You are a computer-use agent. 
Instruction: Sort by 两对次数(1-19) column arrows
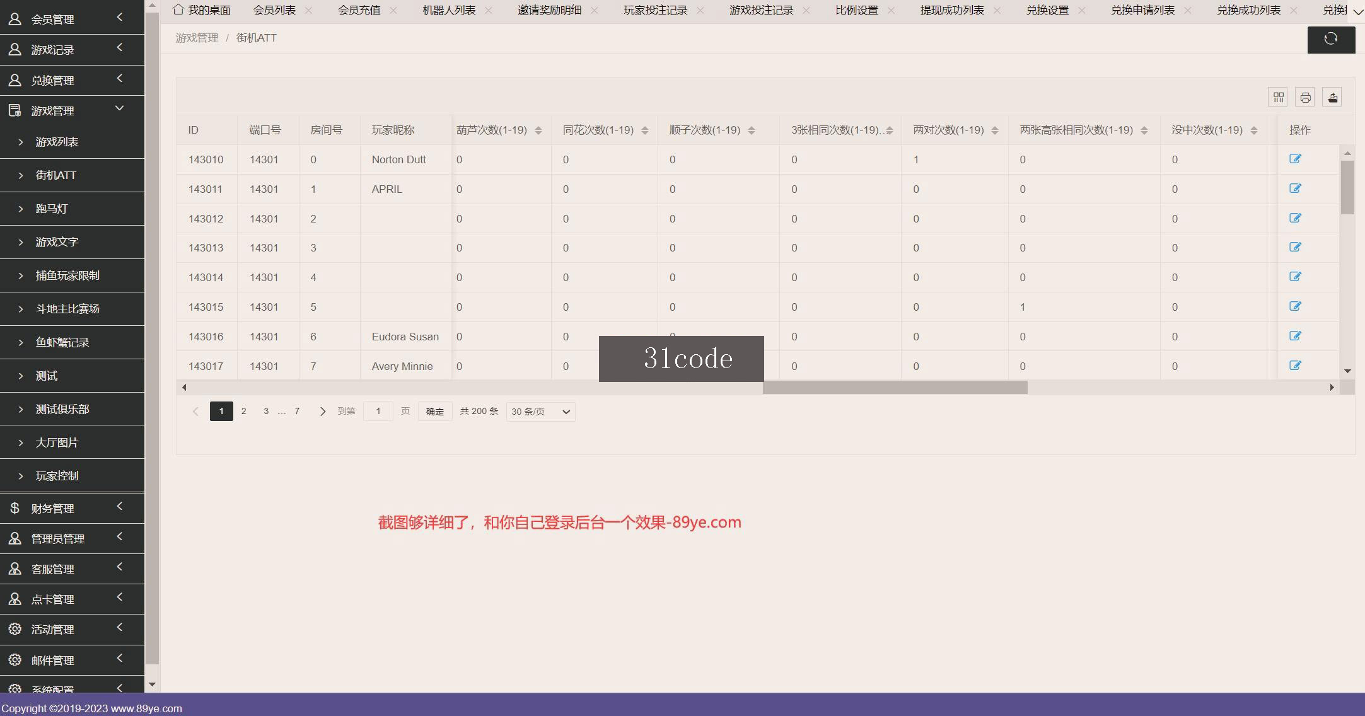[994, 130]
